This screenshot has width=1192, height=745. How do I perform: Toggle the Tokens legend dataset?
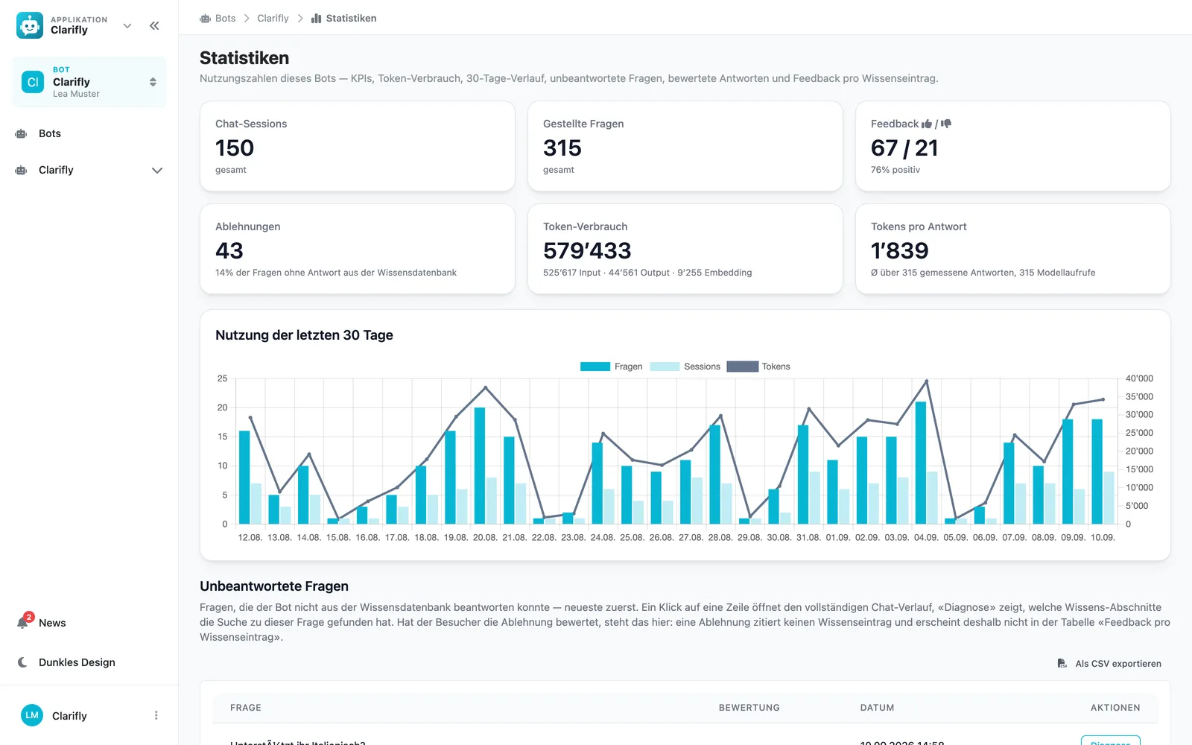(758, 367)
